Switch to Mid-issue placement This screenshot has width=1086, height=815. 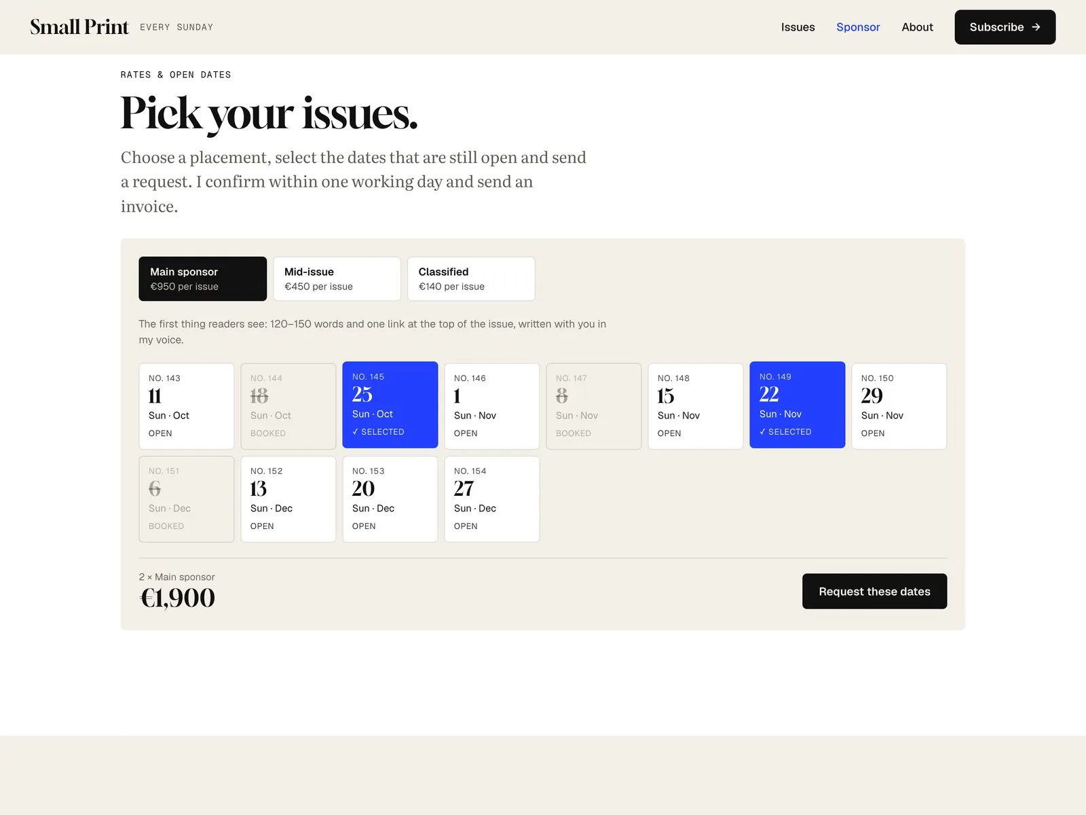click(337, 278)
